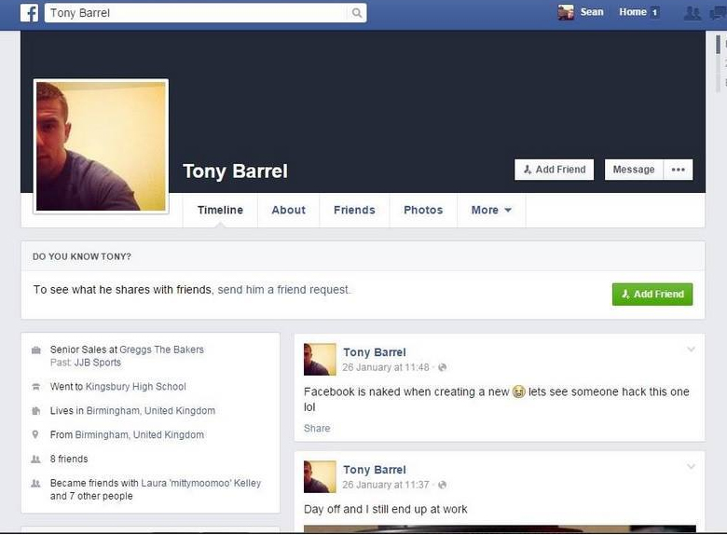Click the 26 January at 11:48 timestamp
The image size is (727, 535).
point(386,367)
